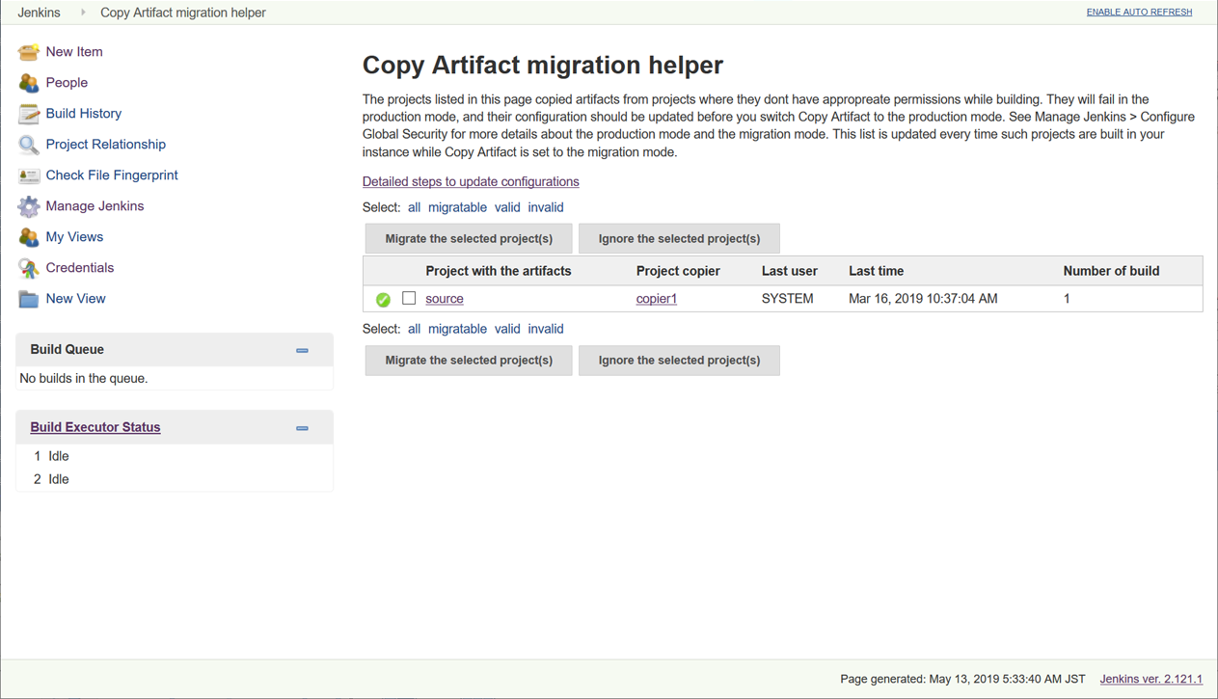Image resolution: width=1218 pixels, height=699 pixels.
Task: Collapse the Build Executor Status panel
Action: [x=302, y=428]
